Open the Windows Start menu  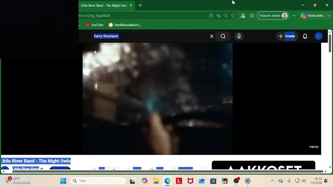coord(63,181)
